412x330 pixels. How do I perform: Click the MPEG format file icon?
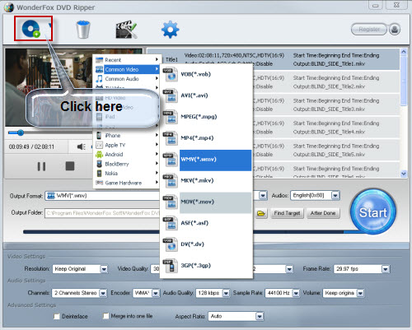coord(171,117)
